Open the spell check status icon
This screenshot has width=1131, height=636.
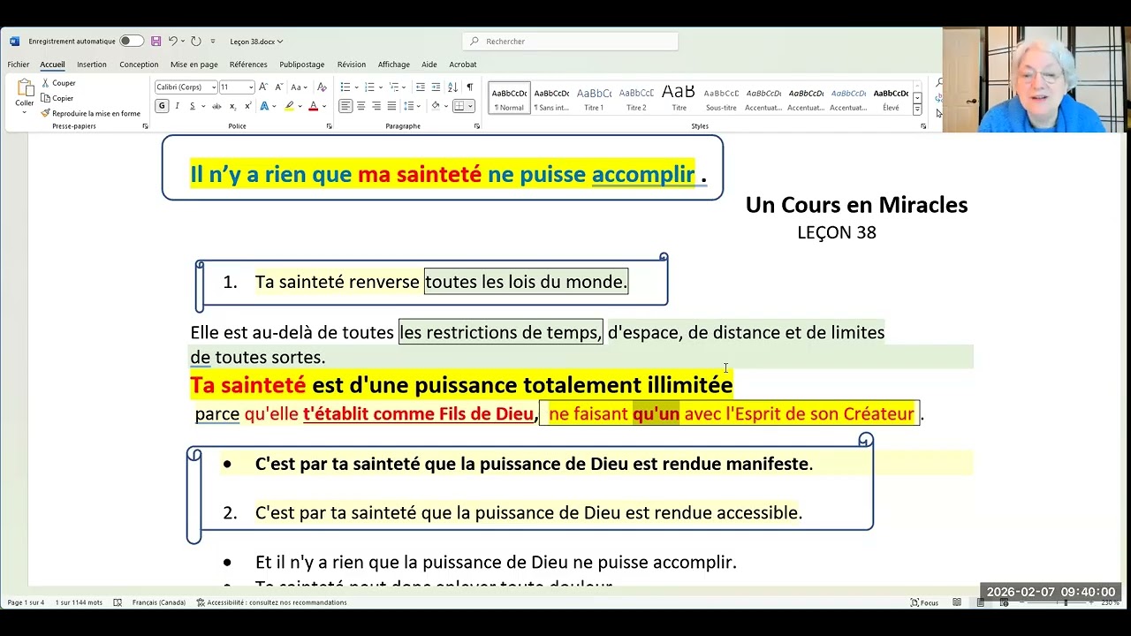[118, 602]
